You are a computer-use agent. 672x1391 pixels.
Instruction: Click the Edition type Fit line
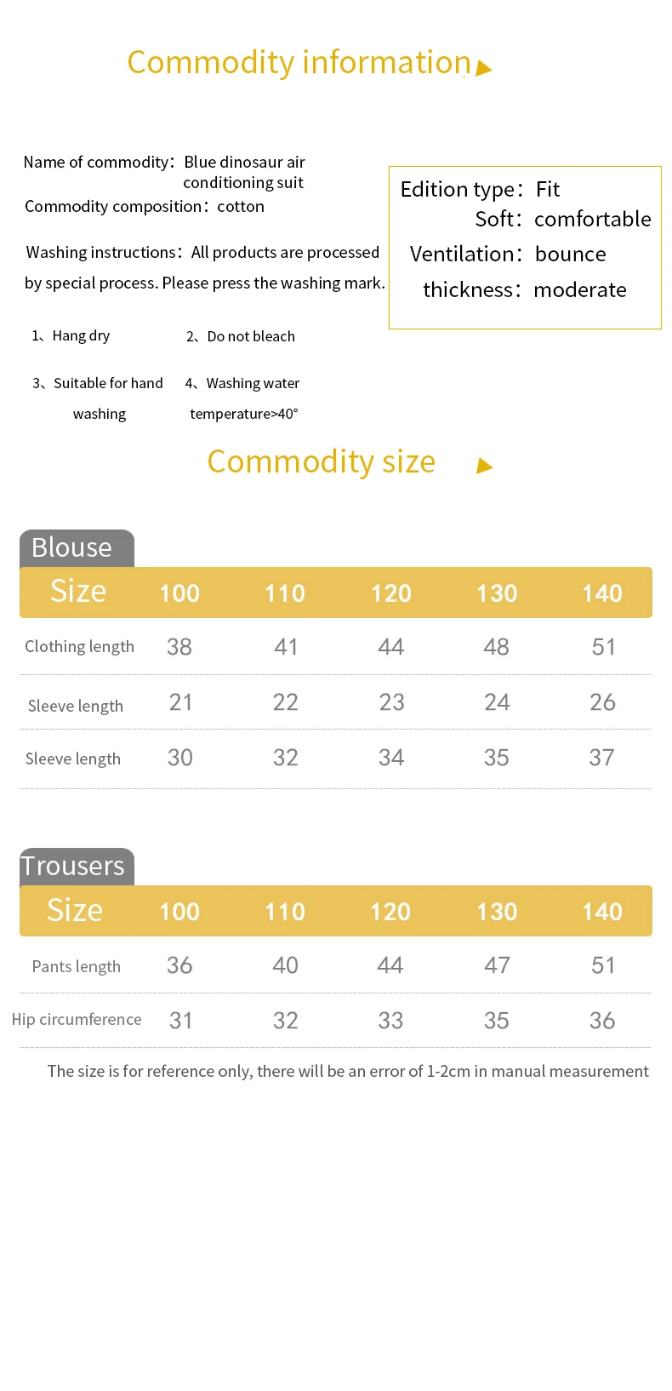pos(481,189)
